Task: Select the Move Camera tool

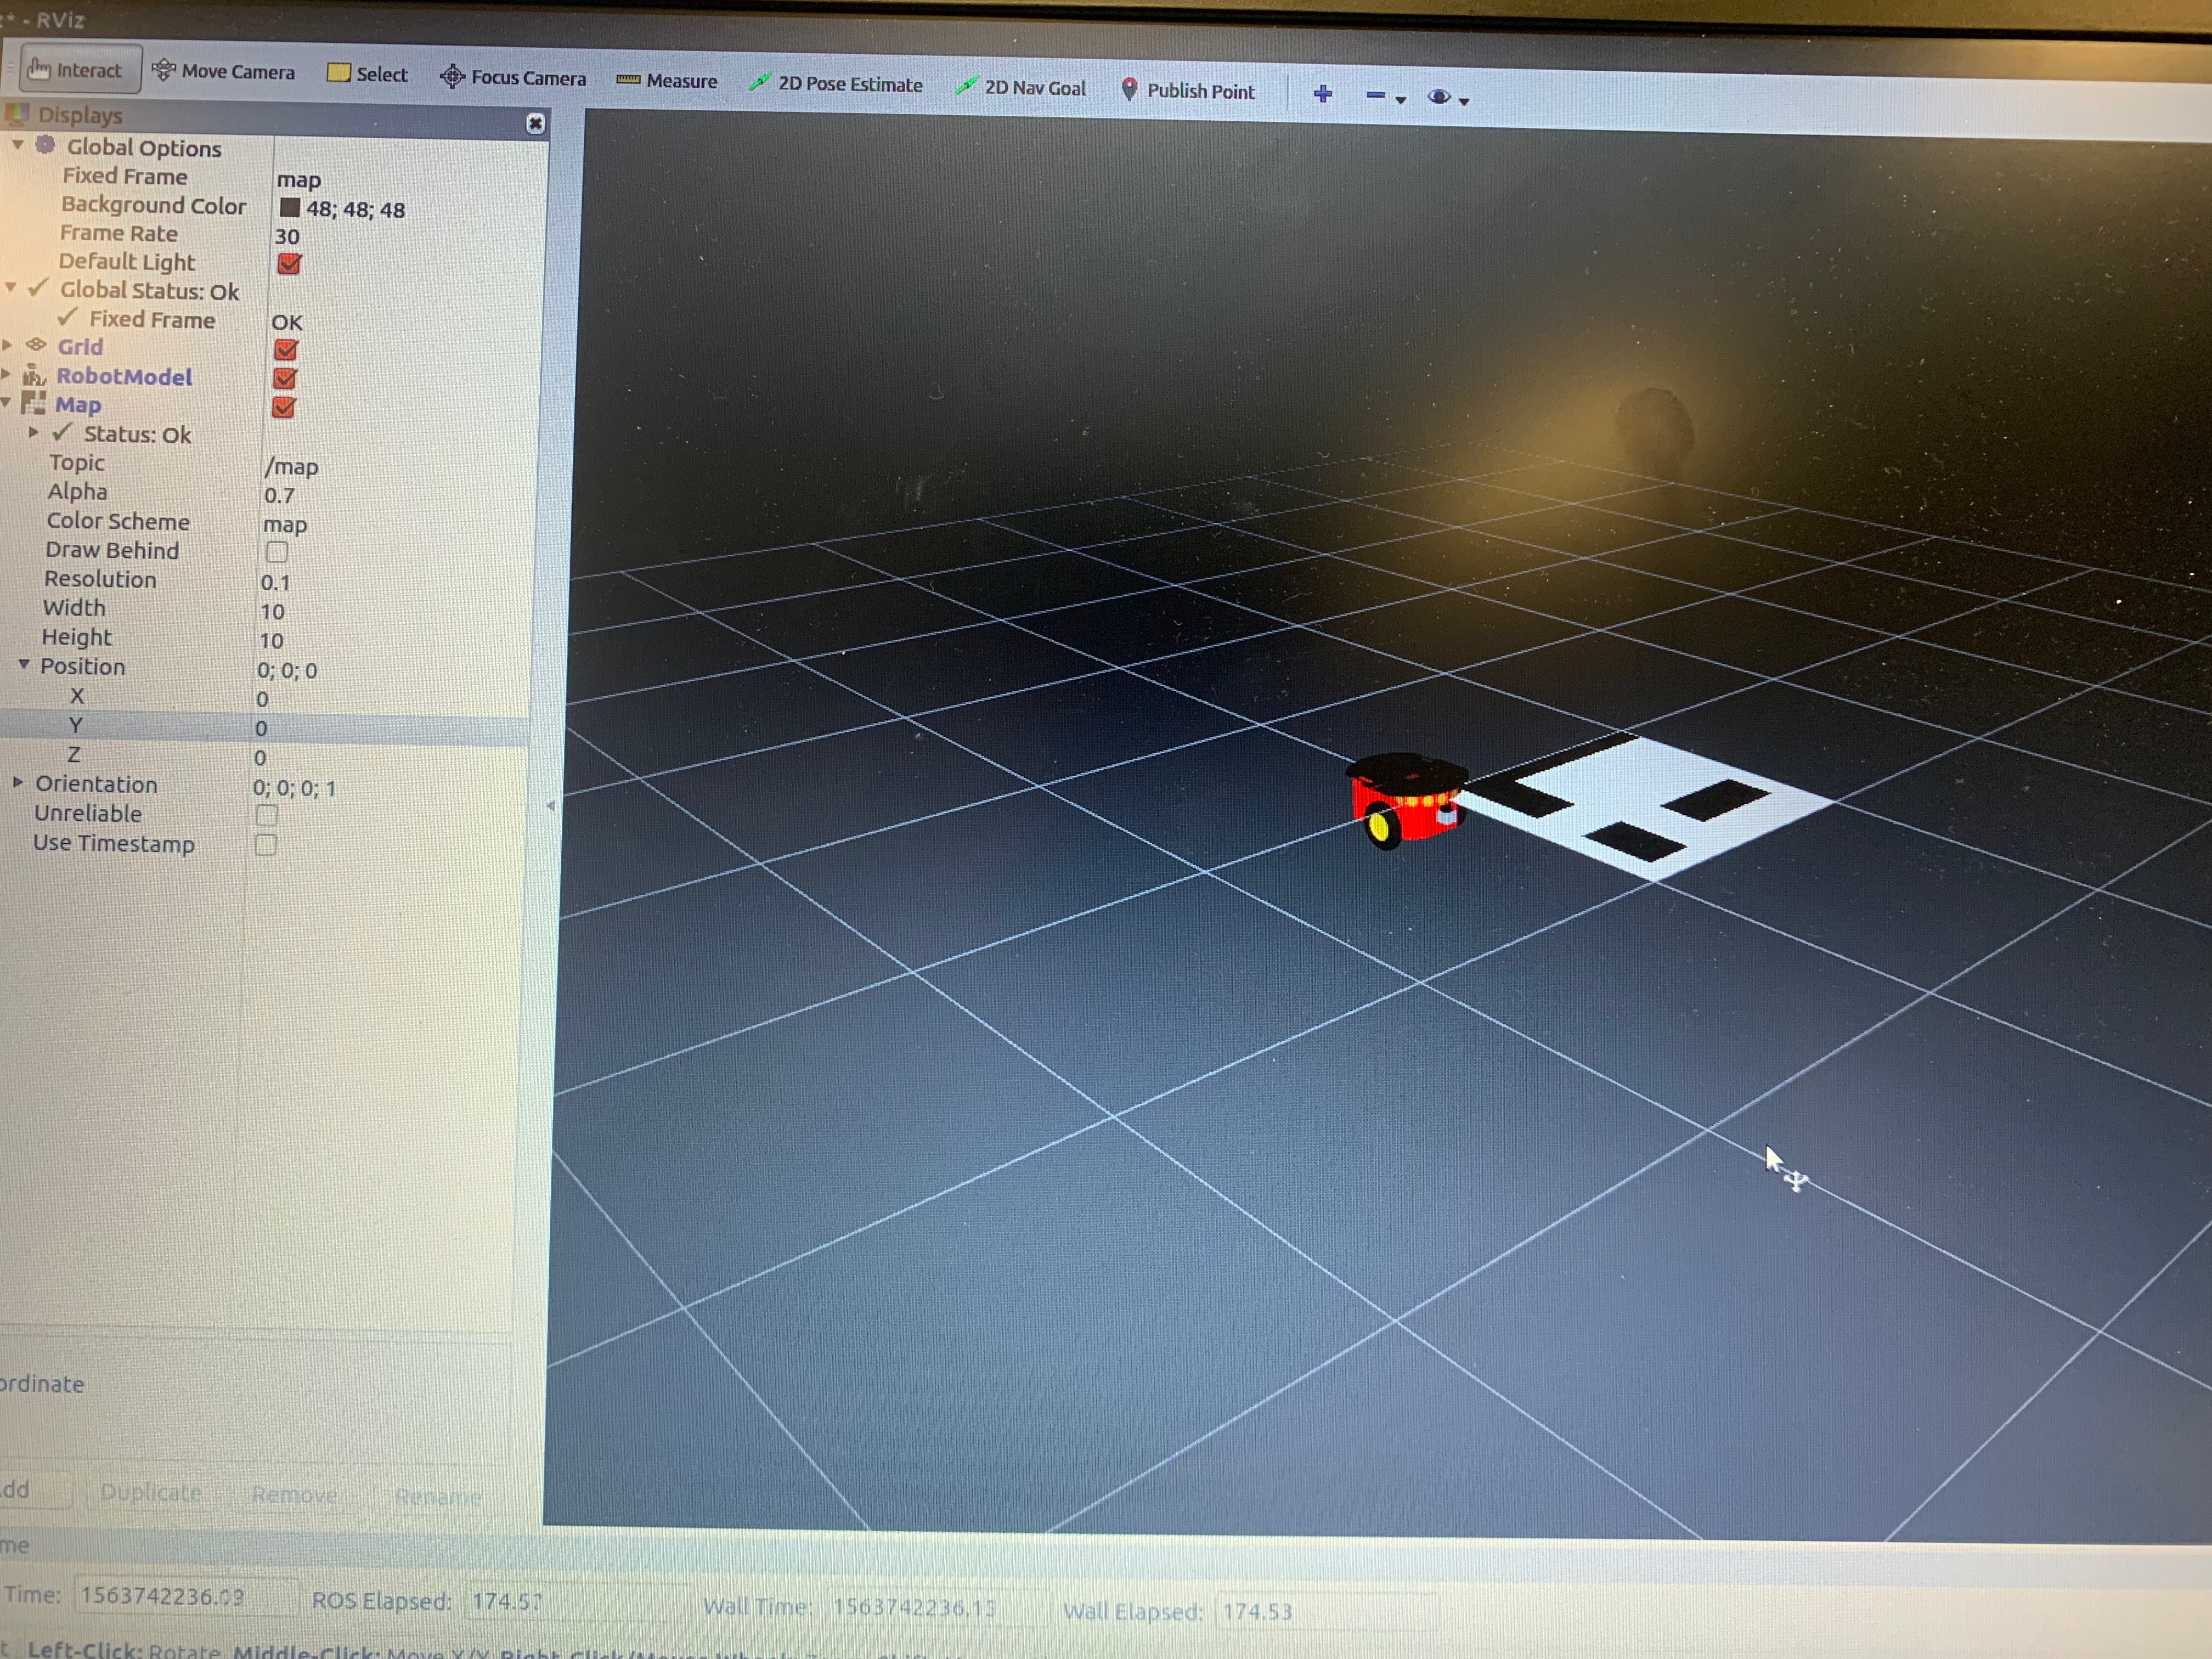Action: tap(223, 71)
